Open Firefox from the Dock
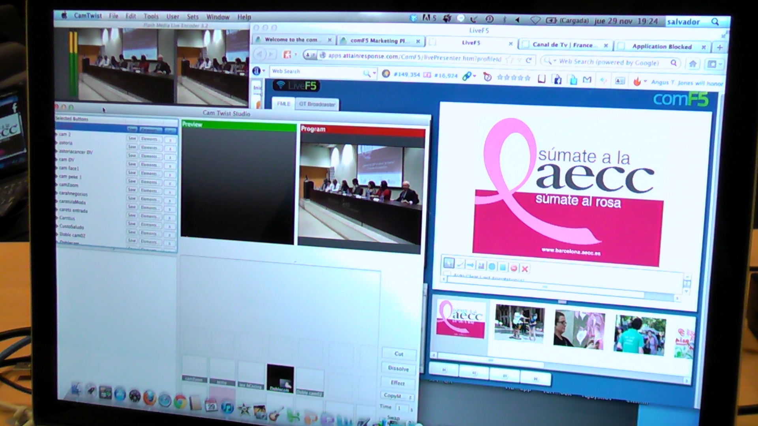The image size is (758, 426). (149, 397)
